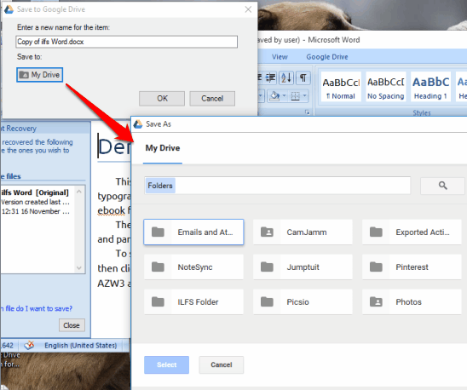
Task: Click the item name input field
Action: (127, 42)
